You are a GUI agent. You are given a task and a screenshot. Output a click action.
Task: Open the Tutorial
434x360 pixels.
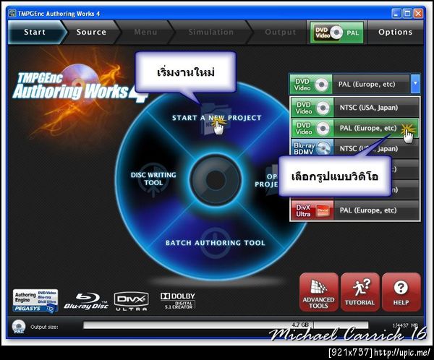click(x=359, y=292)
